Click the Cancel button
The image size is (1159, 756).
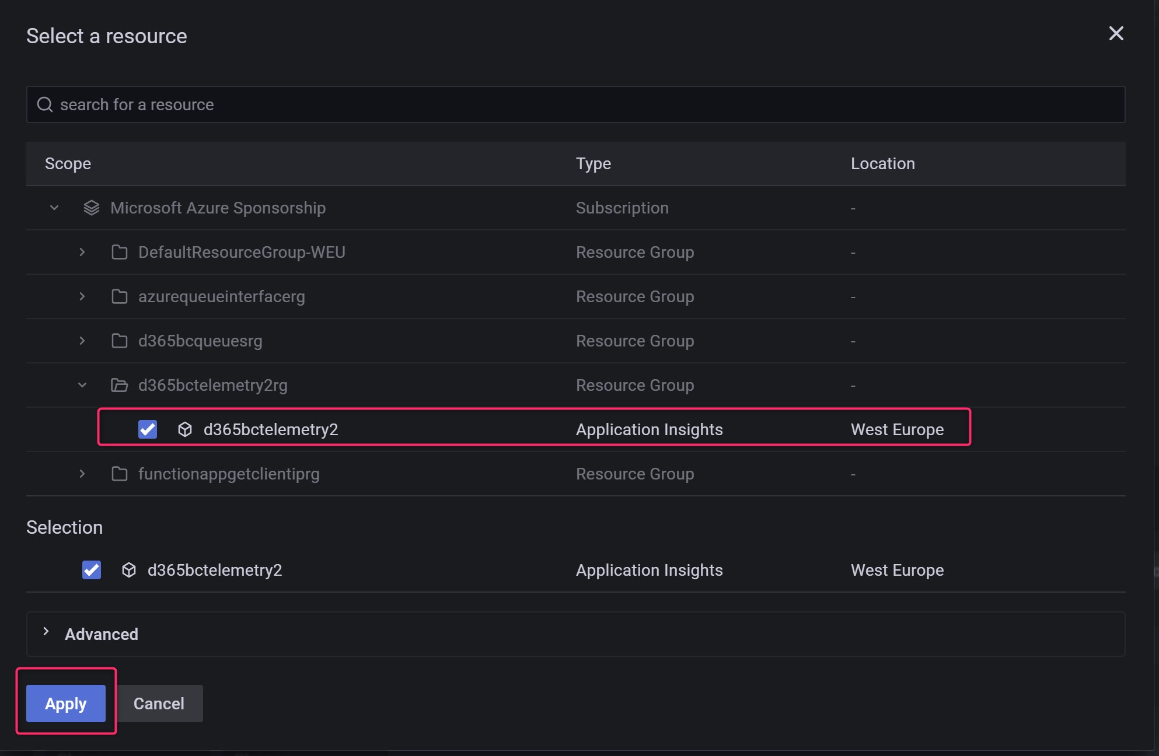[159, 703]
